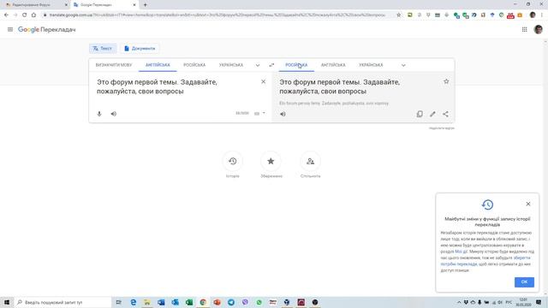Select 'Англійська' as source language
The image size is (548, 308).
(158, 65)
